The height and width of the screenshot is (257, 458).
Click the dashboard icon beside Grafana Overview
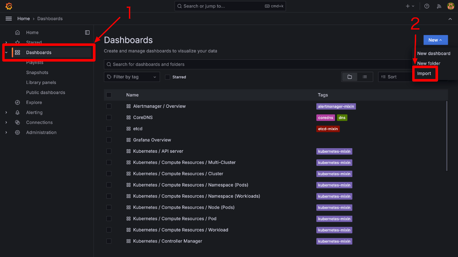click(129, 140)
